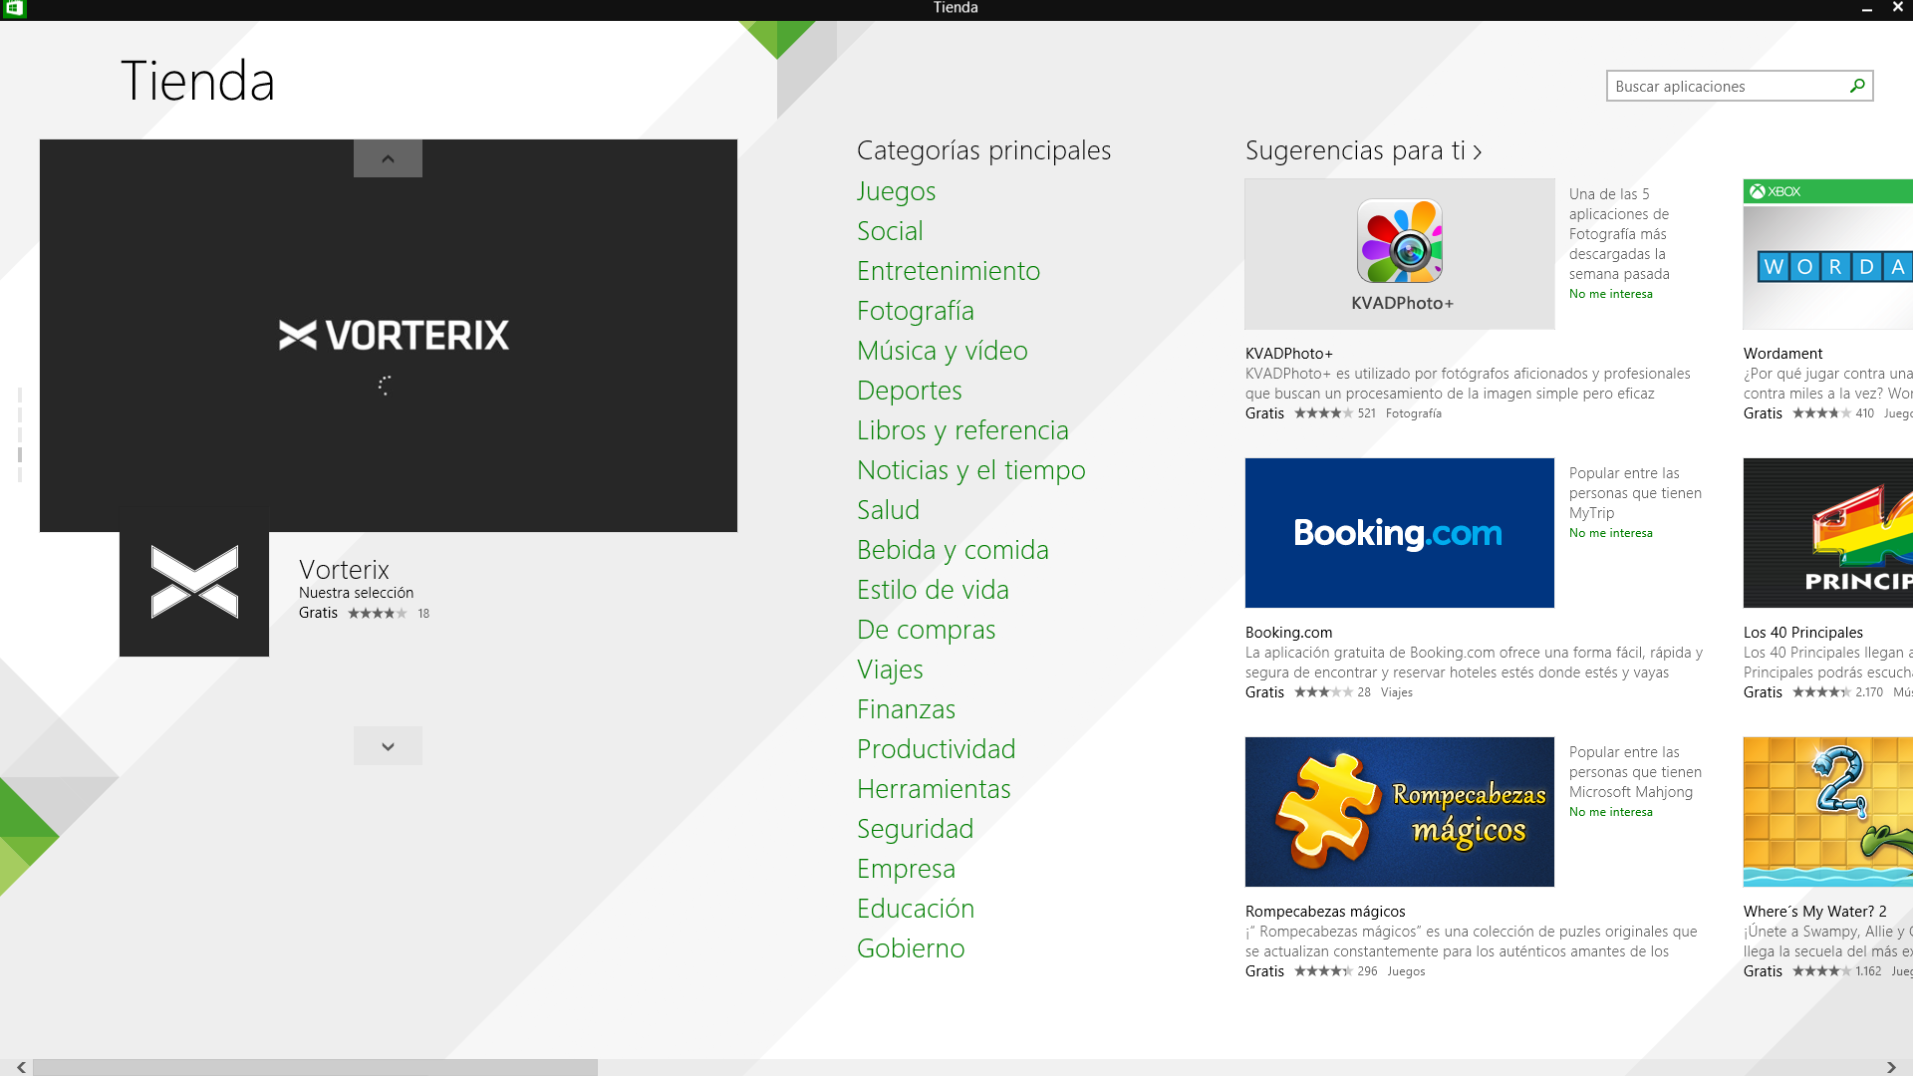Open the Música y vídeo category

[x=943, y=351]
